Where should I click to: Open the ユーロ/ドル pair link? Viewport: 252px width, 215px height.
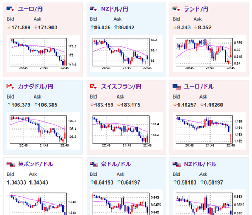(x=199, y=87)
